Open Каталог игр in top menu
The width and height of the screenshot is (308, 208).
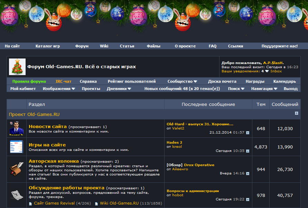point(48,46)
